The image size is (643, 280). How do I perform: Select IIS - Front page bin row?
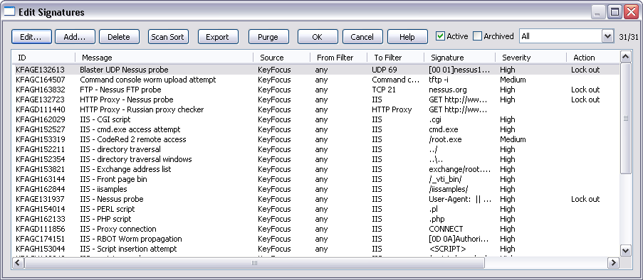tap(315, 179)
